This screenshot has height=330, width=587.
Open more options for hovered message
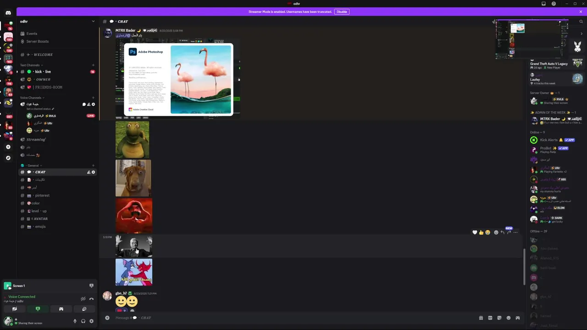point(515,232)
